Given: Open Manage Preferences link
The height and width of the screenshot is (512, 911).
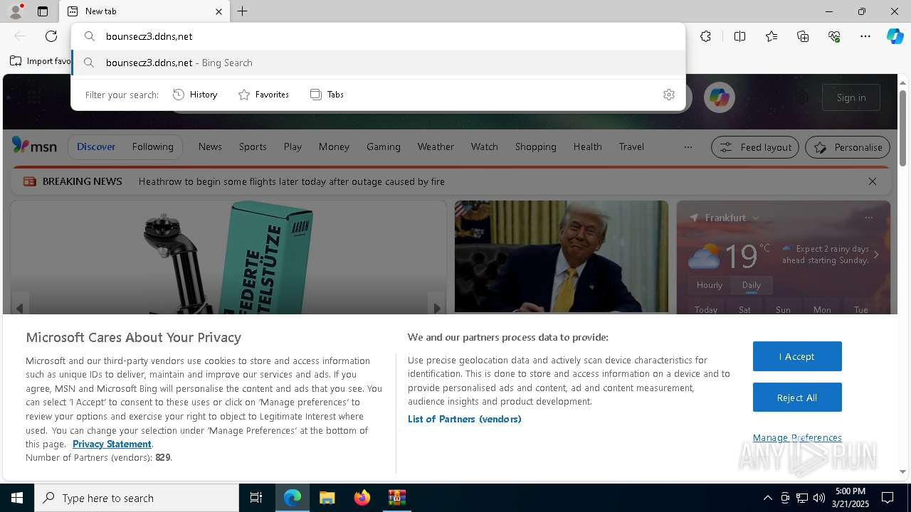Looking at the screenshot, I should pyautogui.click(x=797, y=437).
